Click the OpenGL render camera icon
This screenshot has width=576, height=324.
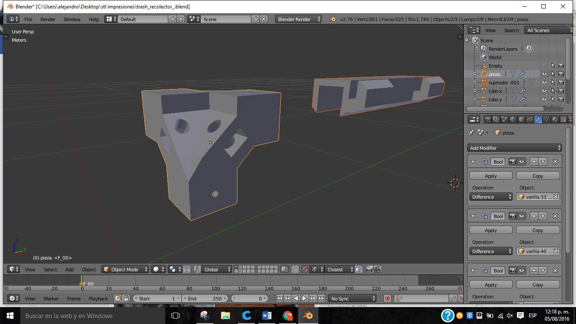(x=369, y=269)
